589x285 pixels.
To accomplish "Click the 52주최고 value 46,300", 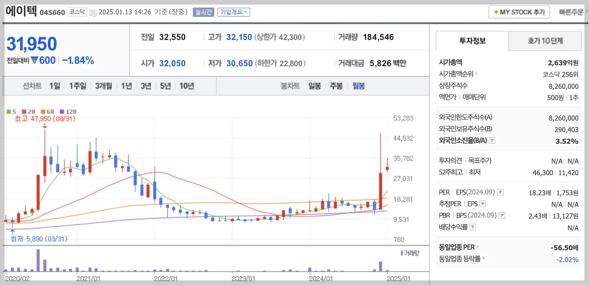I will point(543,173).
